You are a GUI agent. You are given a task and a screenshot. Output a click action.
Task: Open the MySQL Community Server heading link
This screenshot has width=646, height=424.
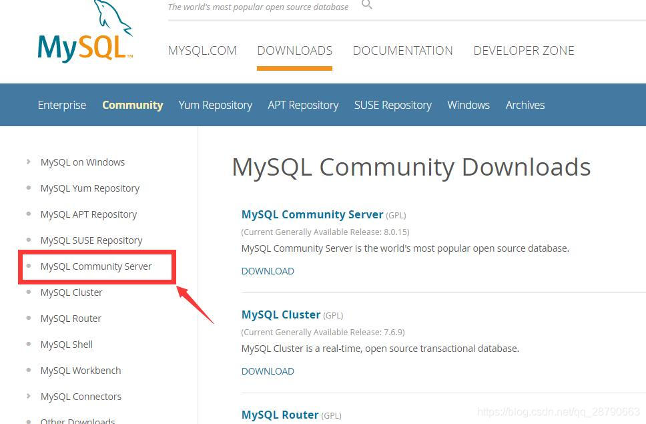[x=312, y=215]
